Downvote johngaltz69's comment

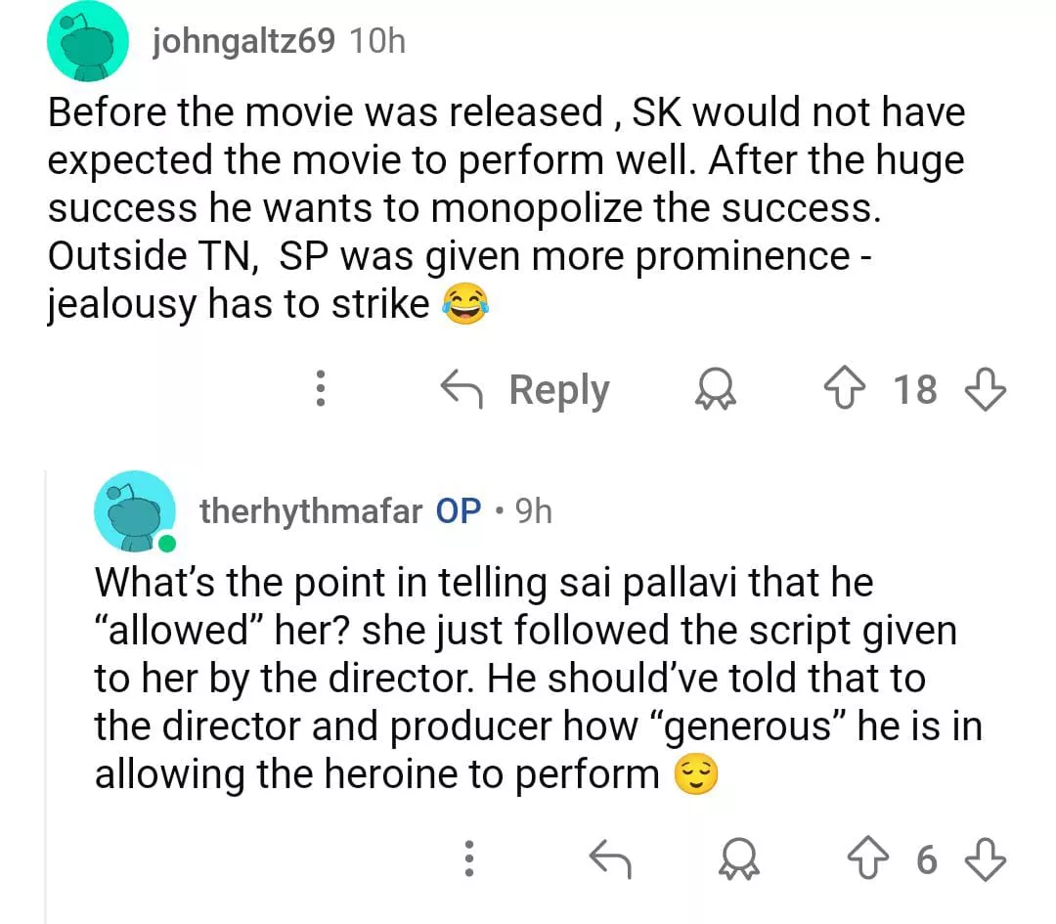pyautogui.click(x=985, y=391)
